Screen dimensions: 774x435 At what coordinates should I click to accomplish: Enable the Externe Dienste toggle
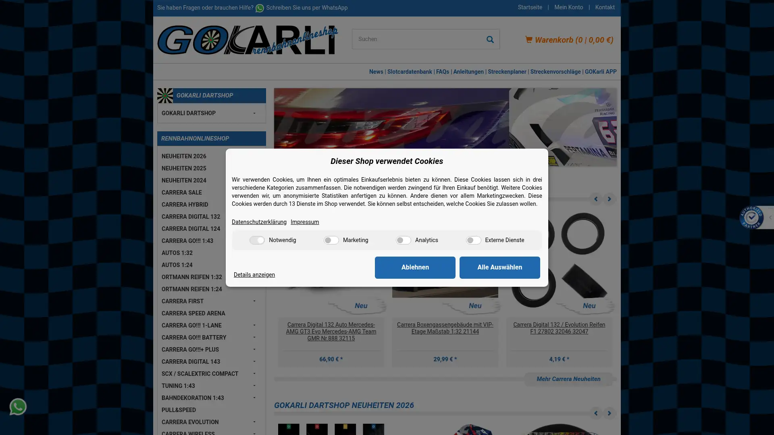473,240
